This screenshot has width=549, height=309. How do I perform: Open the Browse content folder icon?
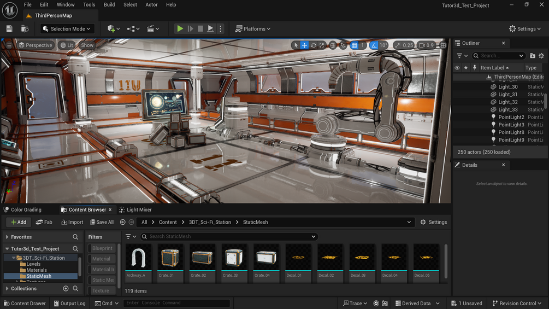pyautogui.click(x=25, y=29)
